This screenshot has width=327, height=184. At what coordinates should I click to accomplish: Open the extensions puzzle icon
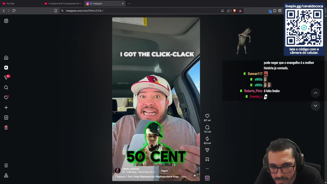[275, 11]
